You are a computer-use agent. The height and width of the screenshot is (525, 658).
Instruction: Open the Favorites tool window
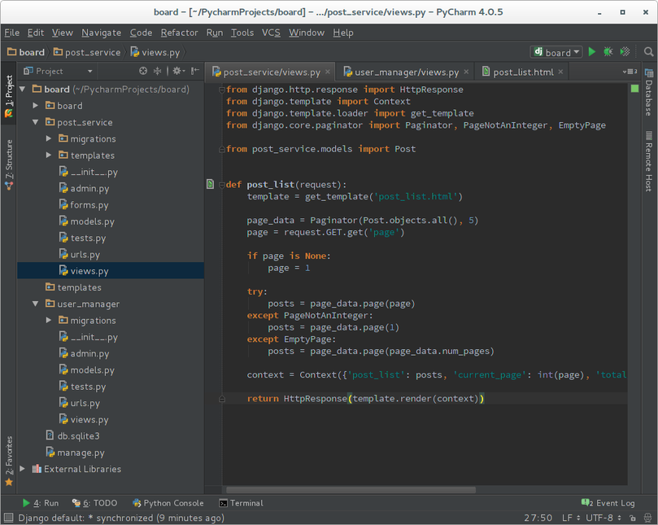tap(9, 462)
